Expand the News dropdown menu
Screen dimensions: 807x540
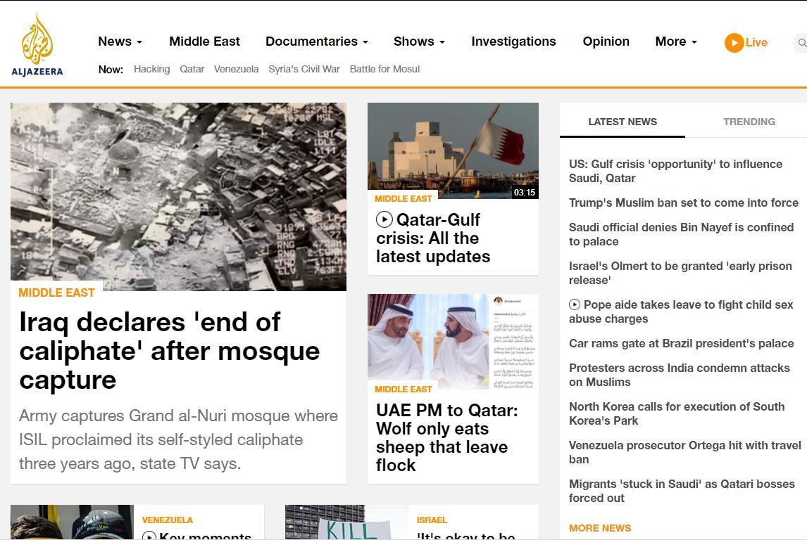tap(120, 41)
